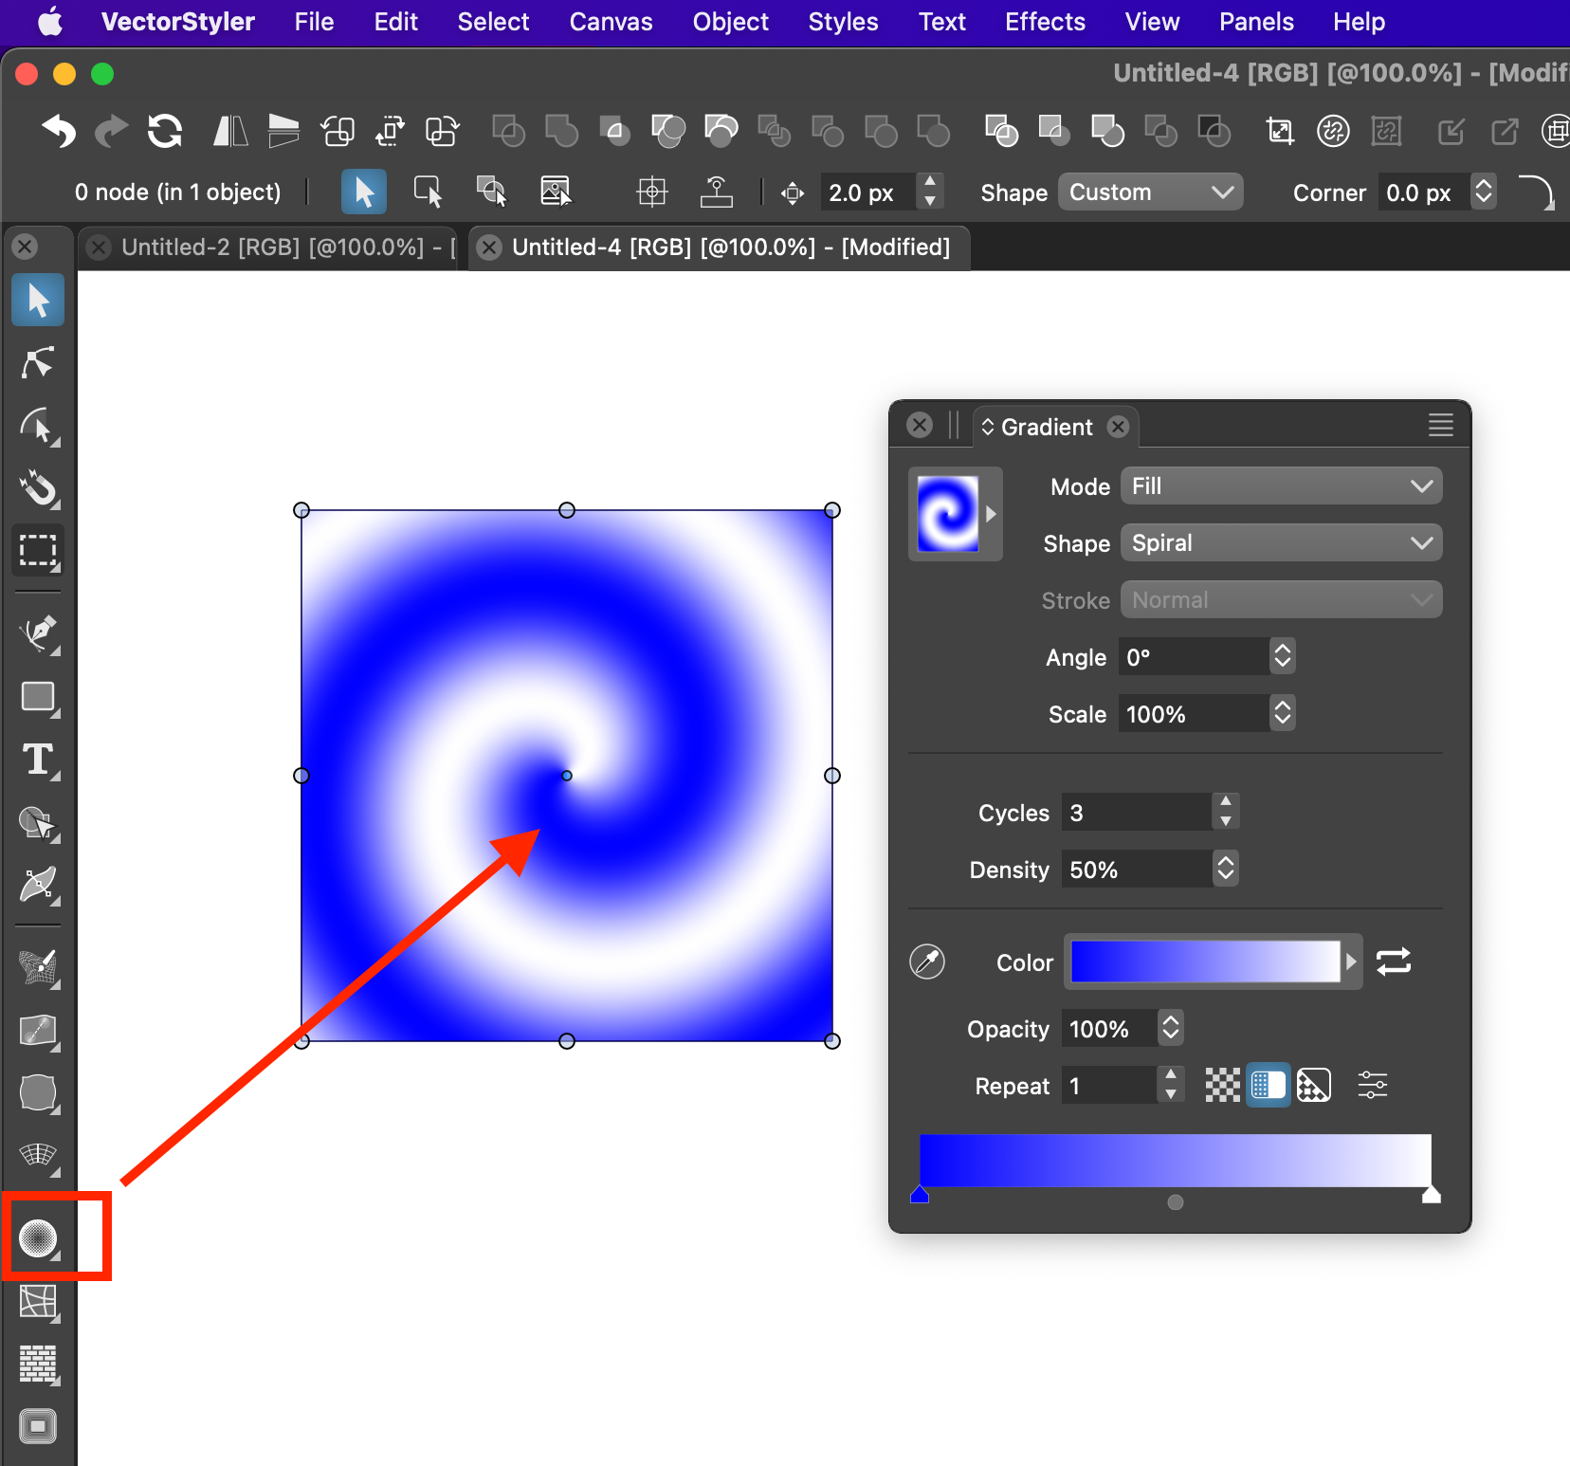
Task: Click the blue gradient stop marker
Action: tap(920, 1195)
